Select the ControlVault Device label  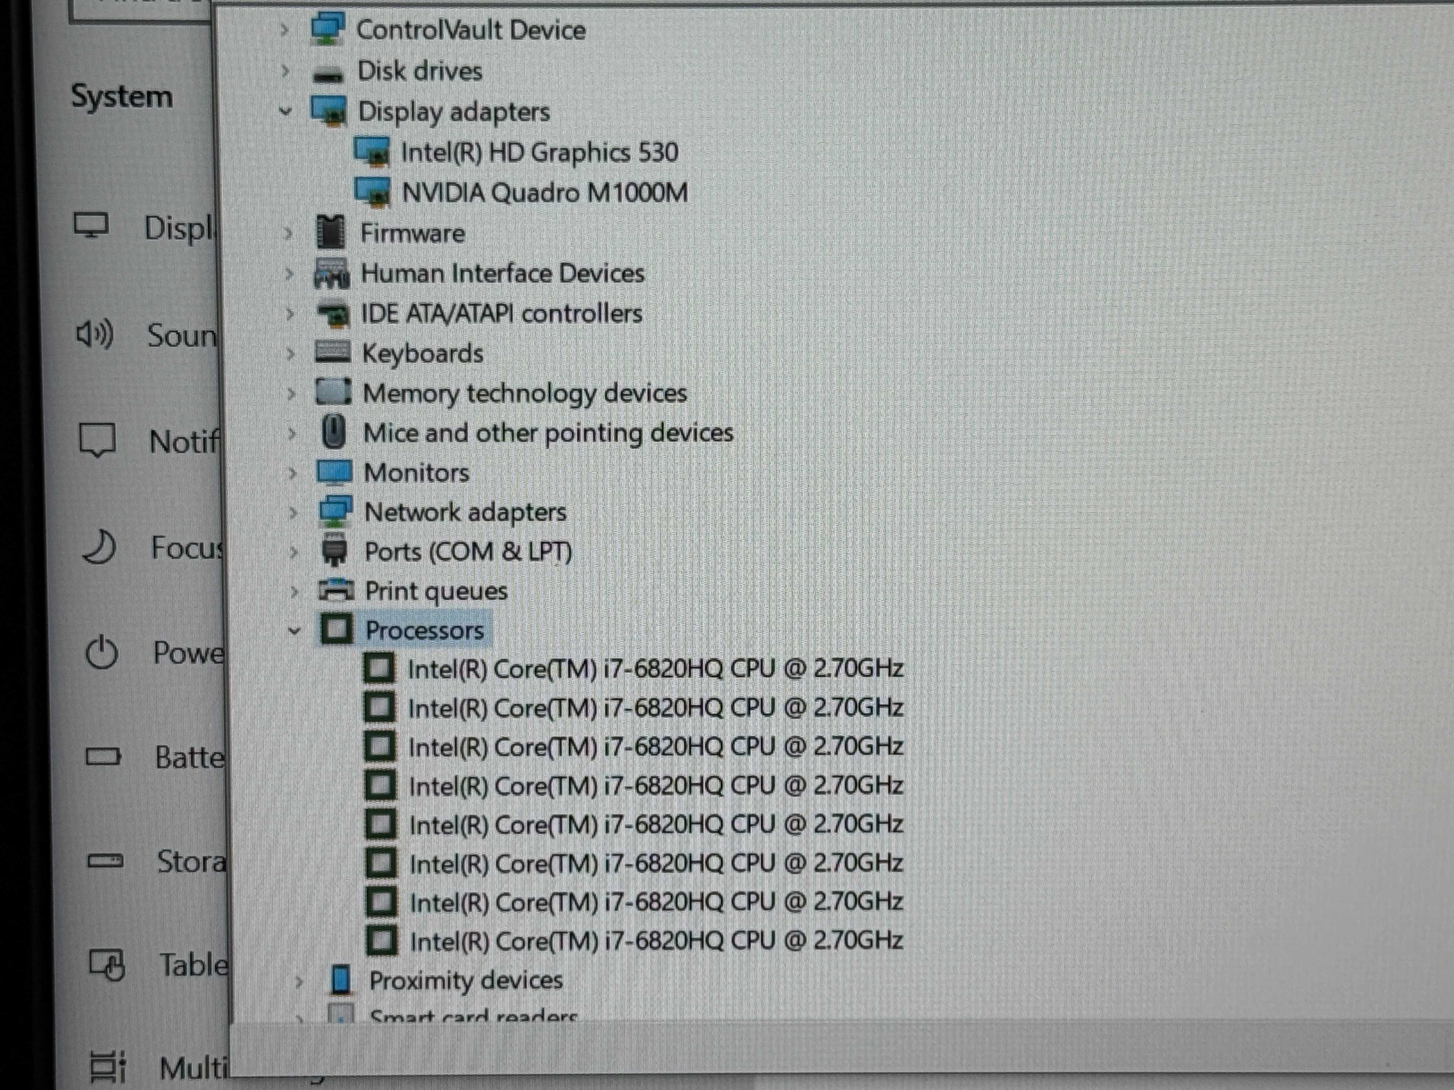click(471, 30)
